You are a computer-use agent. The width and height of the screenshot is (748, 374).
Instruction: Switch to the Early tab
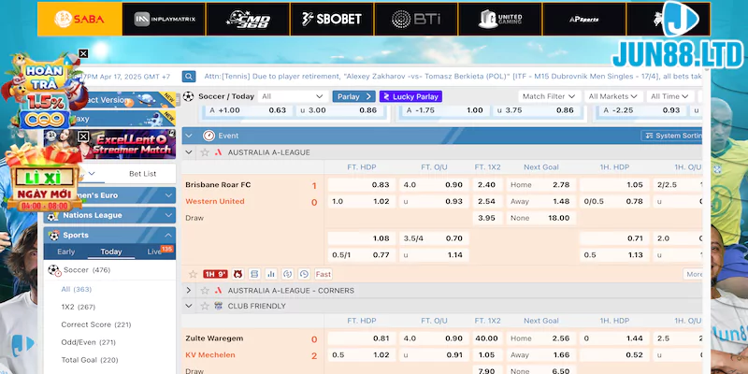pos(65,252)
